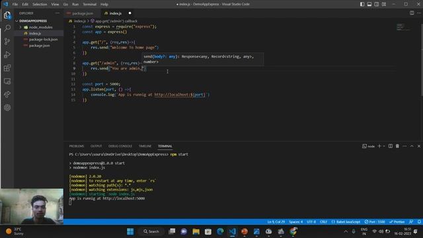423x238 pixels.
Task: Open the Extensions view
Action: pyautogui.click(x=7, y=67)
